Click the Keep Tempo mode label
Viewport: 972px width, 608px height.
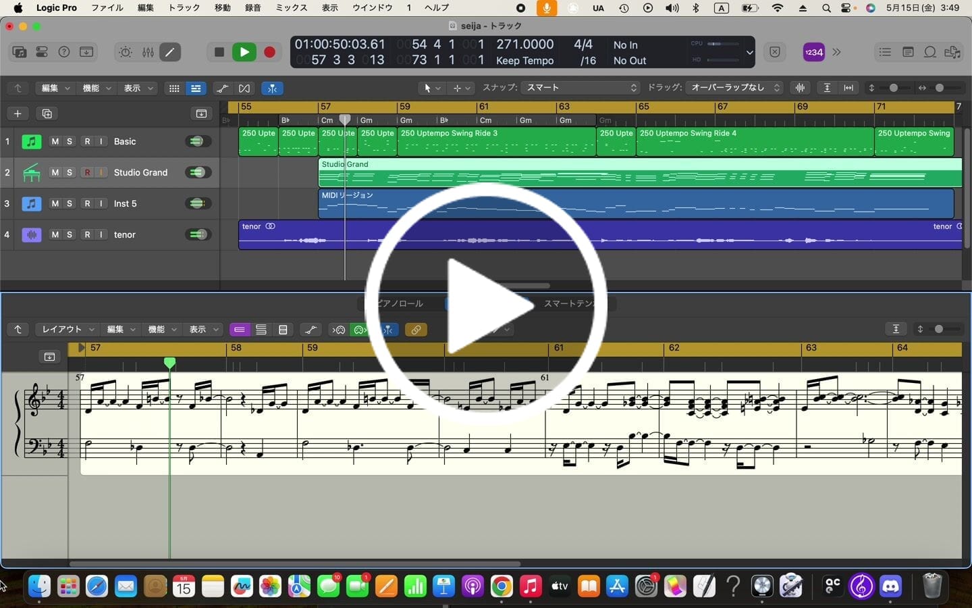point(525,60)
